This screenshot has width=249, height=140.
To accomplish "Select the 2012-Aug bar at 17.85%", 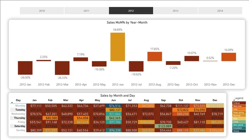I will tap(155, 56).
